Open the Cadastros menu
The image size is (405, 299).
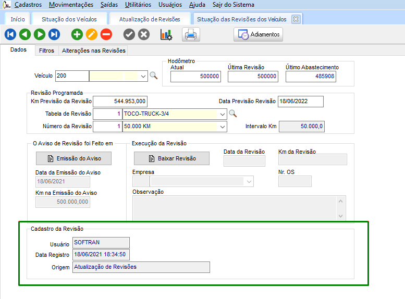coord(28,5)
